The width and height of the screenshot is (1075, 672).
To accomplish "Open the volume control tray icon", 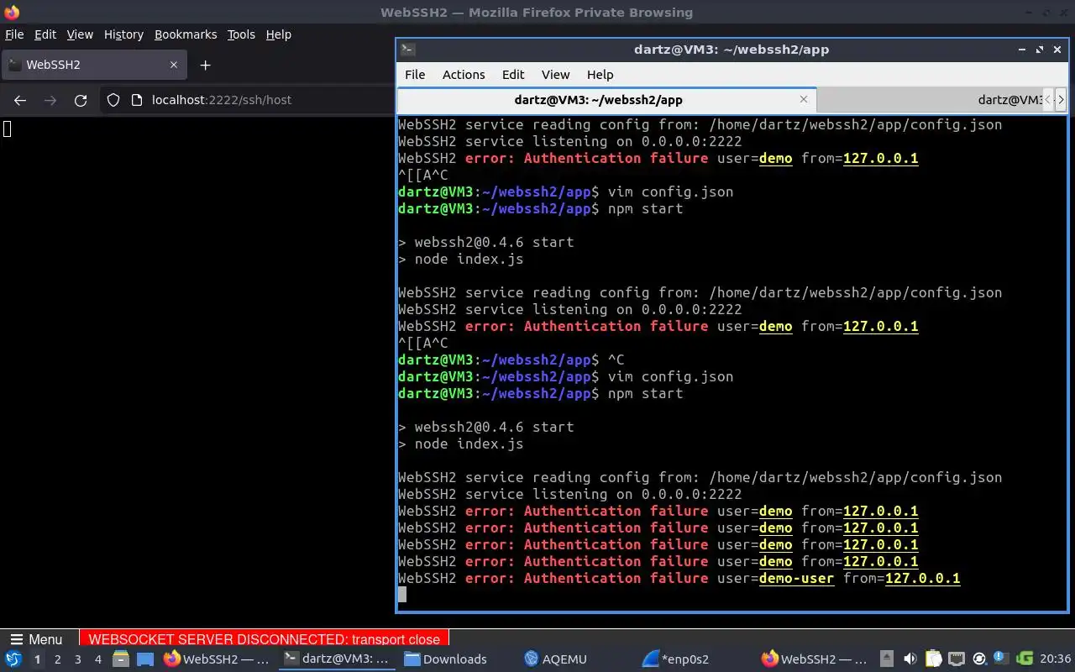I will click(910, 659).
